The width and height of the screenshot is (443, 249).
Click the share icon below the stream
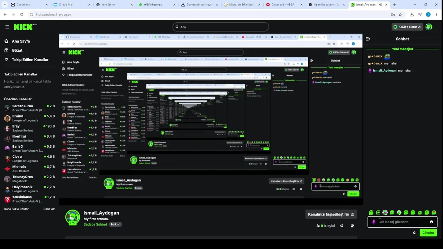pyautogui.click(x=341, y=226)
